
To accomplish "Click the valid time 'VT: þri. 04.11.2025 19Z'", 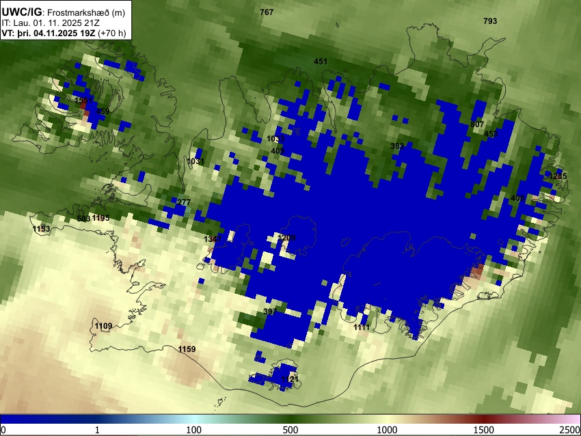I will pyautogui.click(x=48, y=33).
